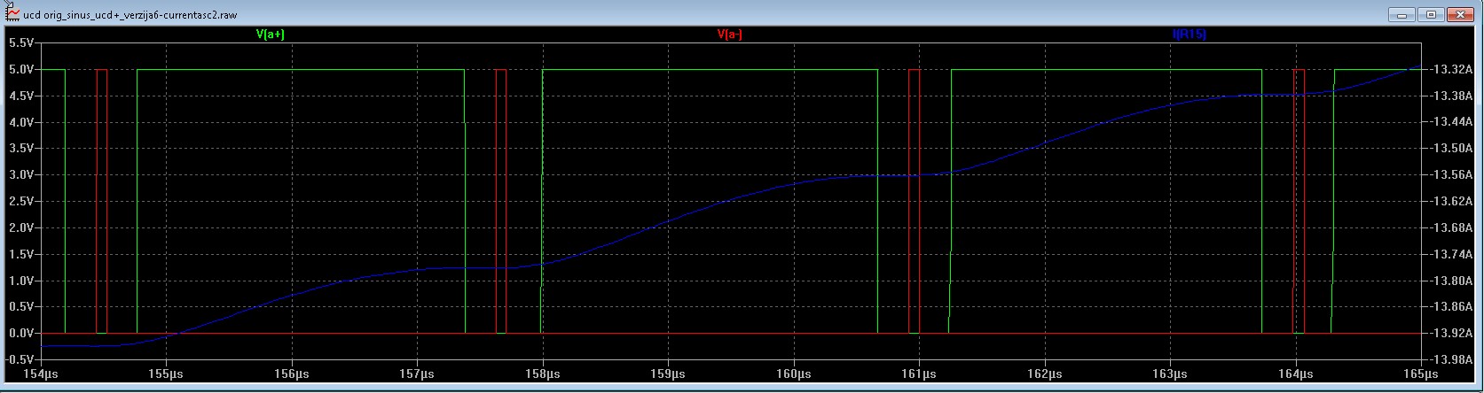Click the 164µs time axis label

tap(1296, 374)
